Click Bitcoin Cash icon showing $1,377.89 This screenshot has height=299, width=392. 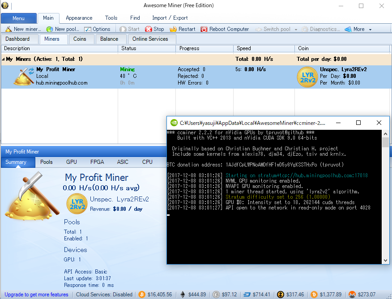[314, 295]
